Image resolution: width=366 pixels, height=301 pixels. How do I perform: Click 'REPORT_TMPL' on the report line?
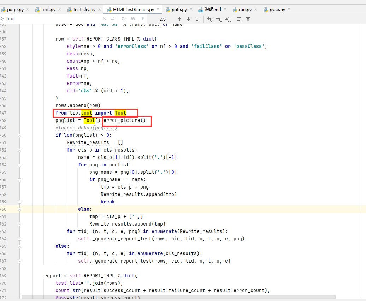99,276
